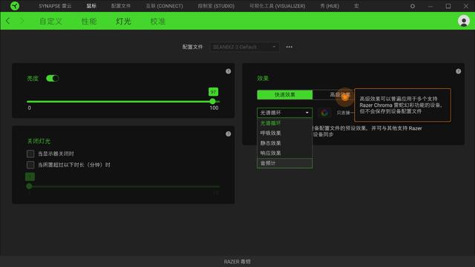This screenshot has height=267, width=475.
Task: Click the brightness panel help icon
Action: 229,71
